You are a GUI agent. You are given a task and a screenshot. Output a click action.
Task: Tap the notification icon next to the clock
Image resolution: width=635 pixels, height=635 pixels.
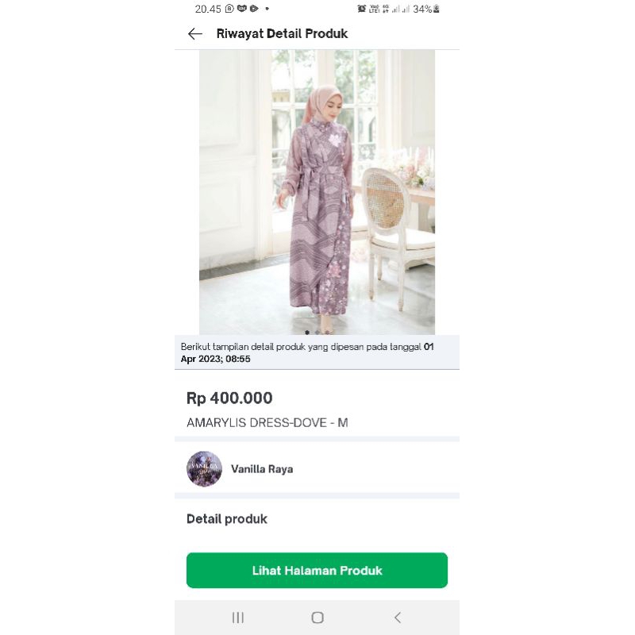229,9
